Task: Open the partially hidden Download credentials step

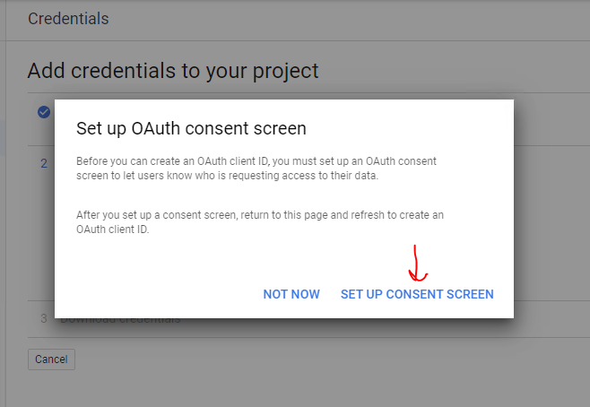Action: [120, 320]
